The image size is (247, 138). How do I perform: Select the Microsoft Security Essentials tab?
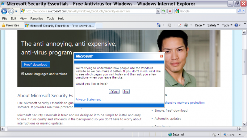(x=60, y=26)
